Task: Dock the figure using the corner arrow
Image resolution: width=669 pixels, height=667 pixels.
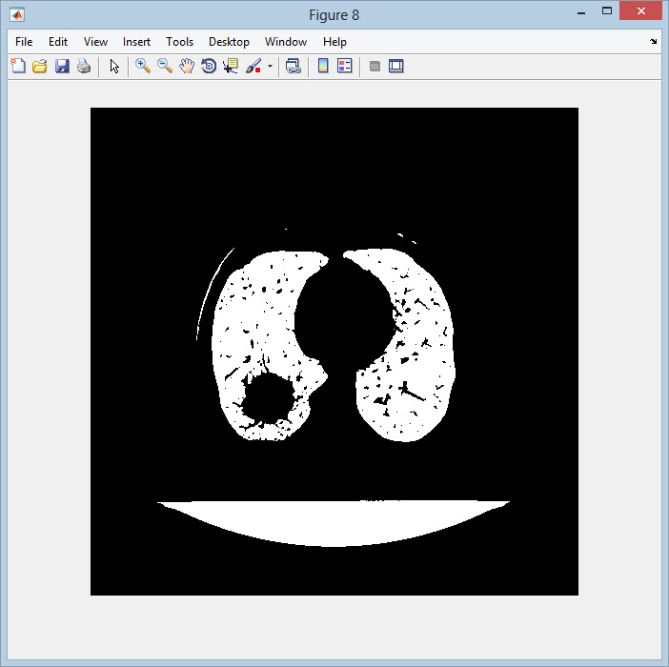Action: click(x=653, y=41)
